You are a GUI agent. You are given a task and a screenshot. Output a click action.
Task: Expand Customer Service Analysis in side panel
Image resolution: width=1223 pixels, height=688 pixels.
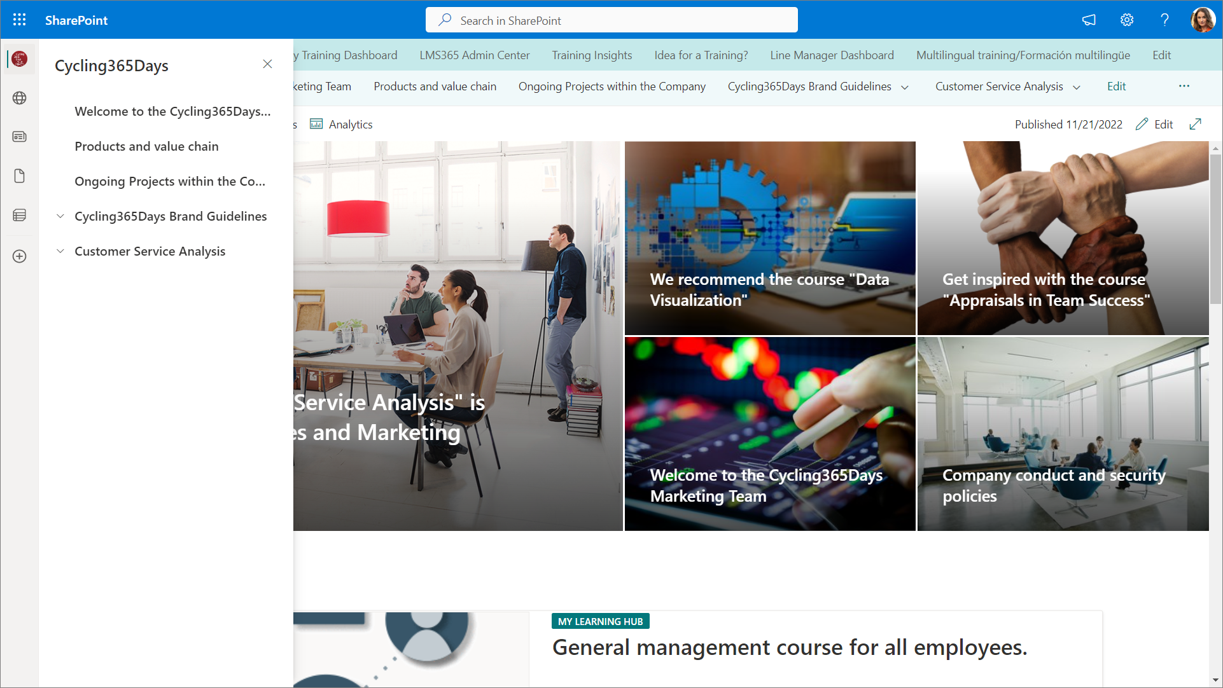click(60, 251)
